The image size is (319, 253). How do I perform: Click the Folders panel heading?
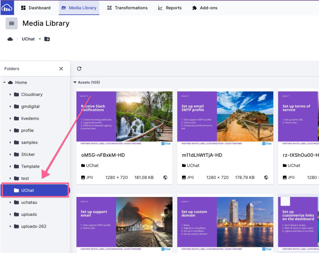click(12, 69)
